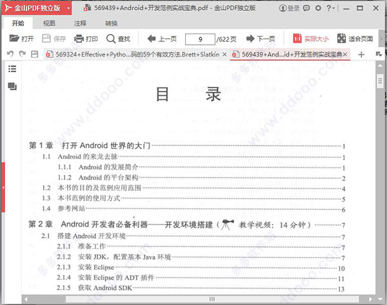Image resolution: width=387 pixels, height=305 pixels.
Task: Click entry 1.1.2 Android 的平台架构
Action: click(201, 178)
